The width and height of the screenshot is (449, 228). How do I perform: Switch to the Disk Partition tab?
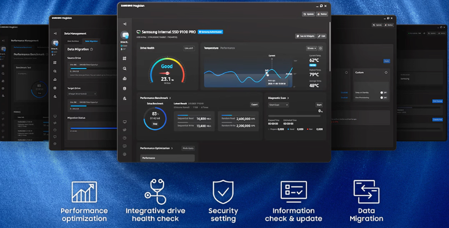coord(73,41)
